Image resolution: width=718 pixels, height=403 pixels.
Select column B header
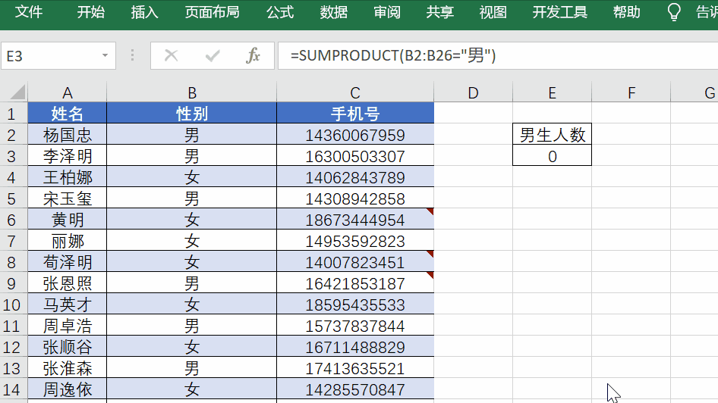192,92
